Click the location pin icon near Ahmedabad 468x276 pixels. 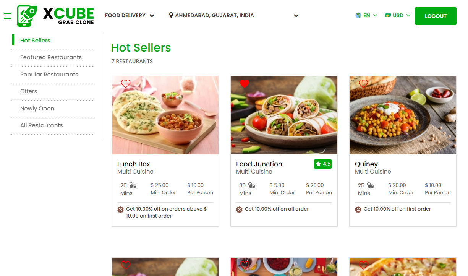click(171, 15)
